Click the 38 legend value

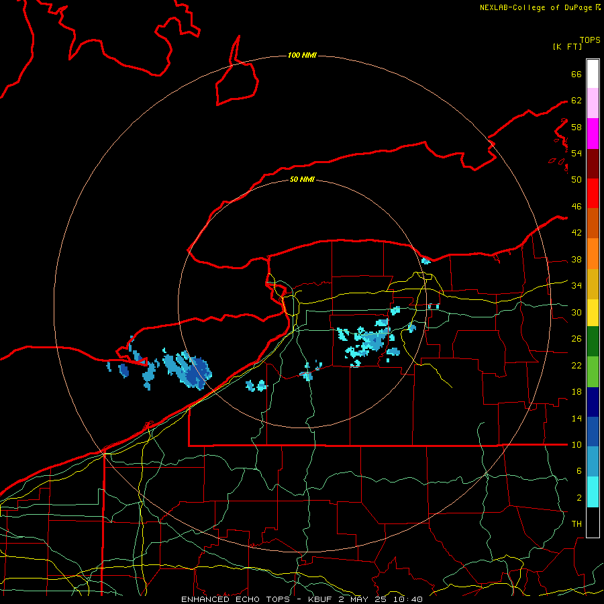pyautogui.click(x=576, y=260)
